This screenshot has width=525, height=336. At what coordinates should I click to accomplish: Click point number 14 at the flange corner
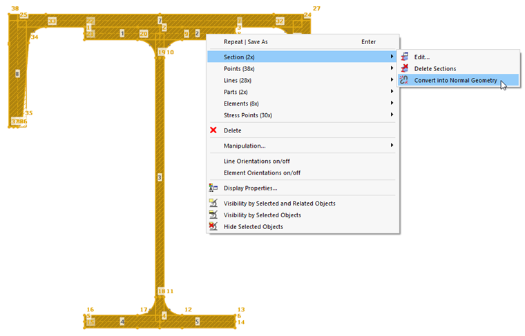[x=241, y=322]
